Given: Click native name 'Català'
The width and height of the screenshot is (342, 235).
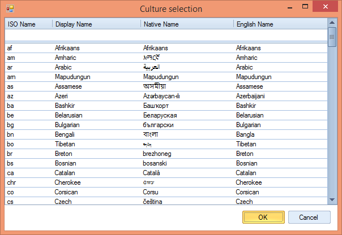Looking at the screenshot, I should tap(151, 173).
